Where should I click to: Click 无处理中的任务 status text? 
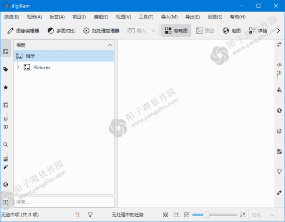click(128, 215)
